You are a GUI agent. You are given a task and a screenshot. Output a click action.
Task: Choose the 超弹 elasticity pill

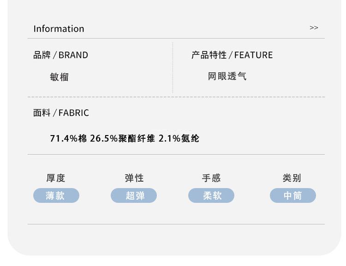point(134,195)
